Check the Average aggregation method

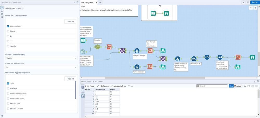pos(8,88)
